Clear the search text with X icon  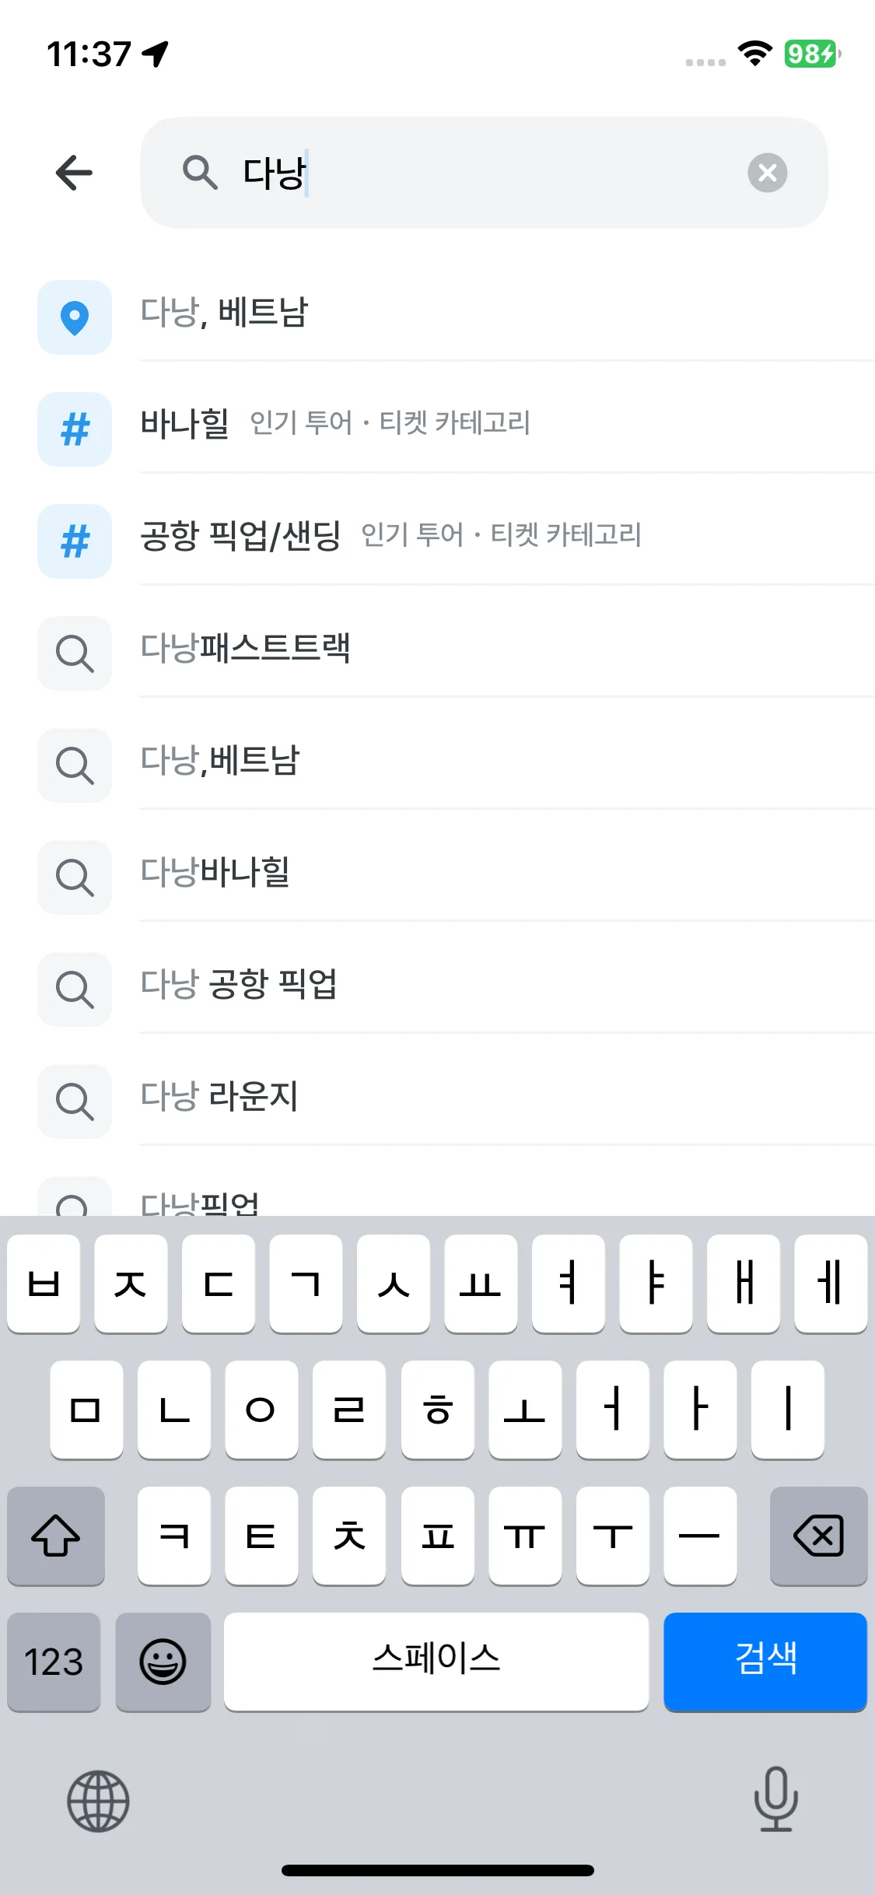(x=767, y=173)
